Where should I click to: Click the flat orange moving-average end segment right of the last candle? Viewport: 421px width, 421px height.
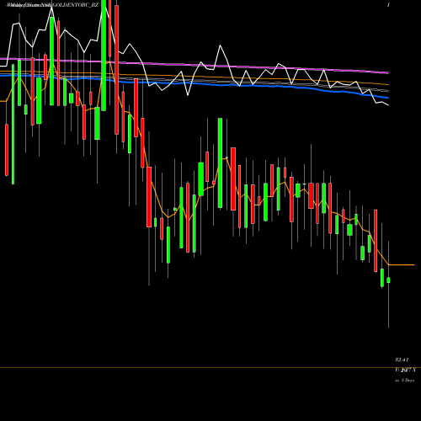[402, 264]
